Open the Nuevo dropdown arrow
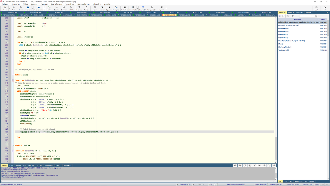Screen dimensions: 330x186 (x=9, y=8)
